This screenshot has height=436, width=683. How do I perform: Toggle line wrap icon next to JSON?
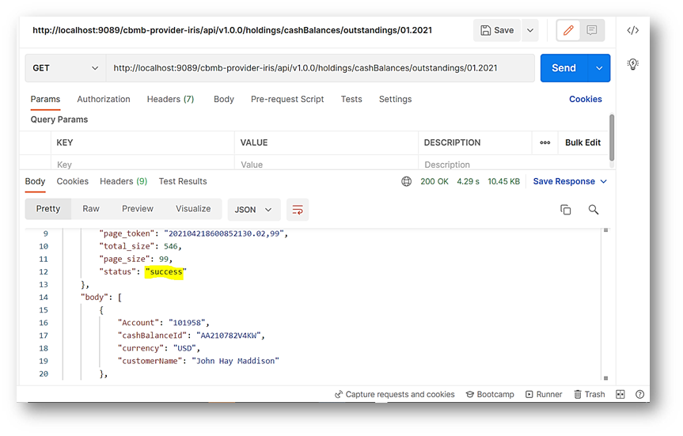pos(298,210)
